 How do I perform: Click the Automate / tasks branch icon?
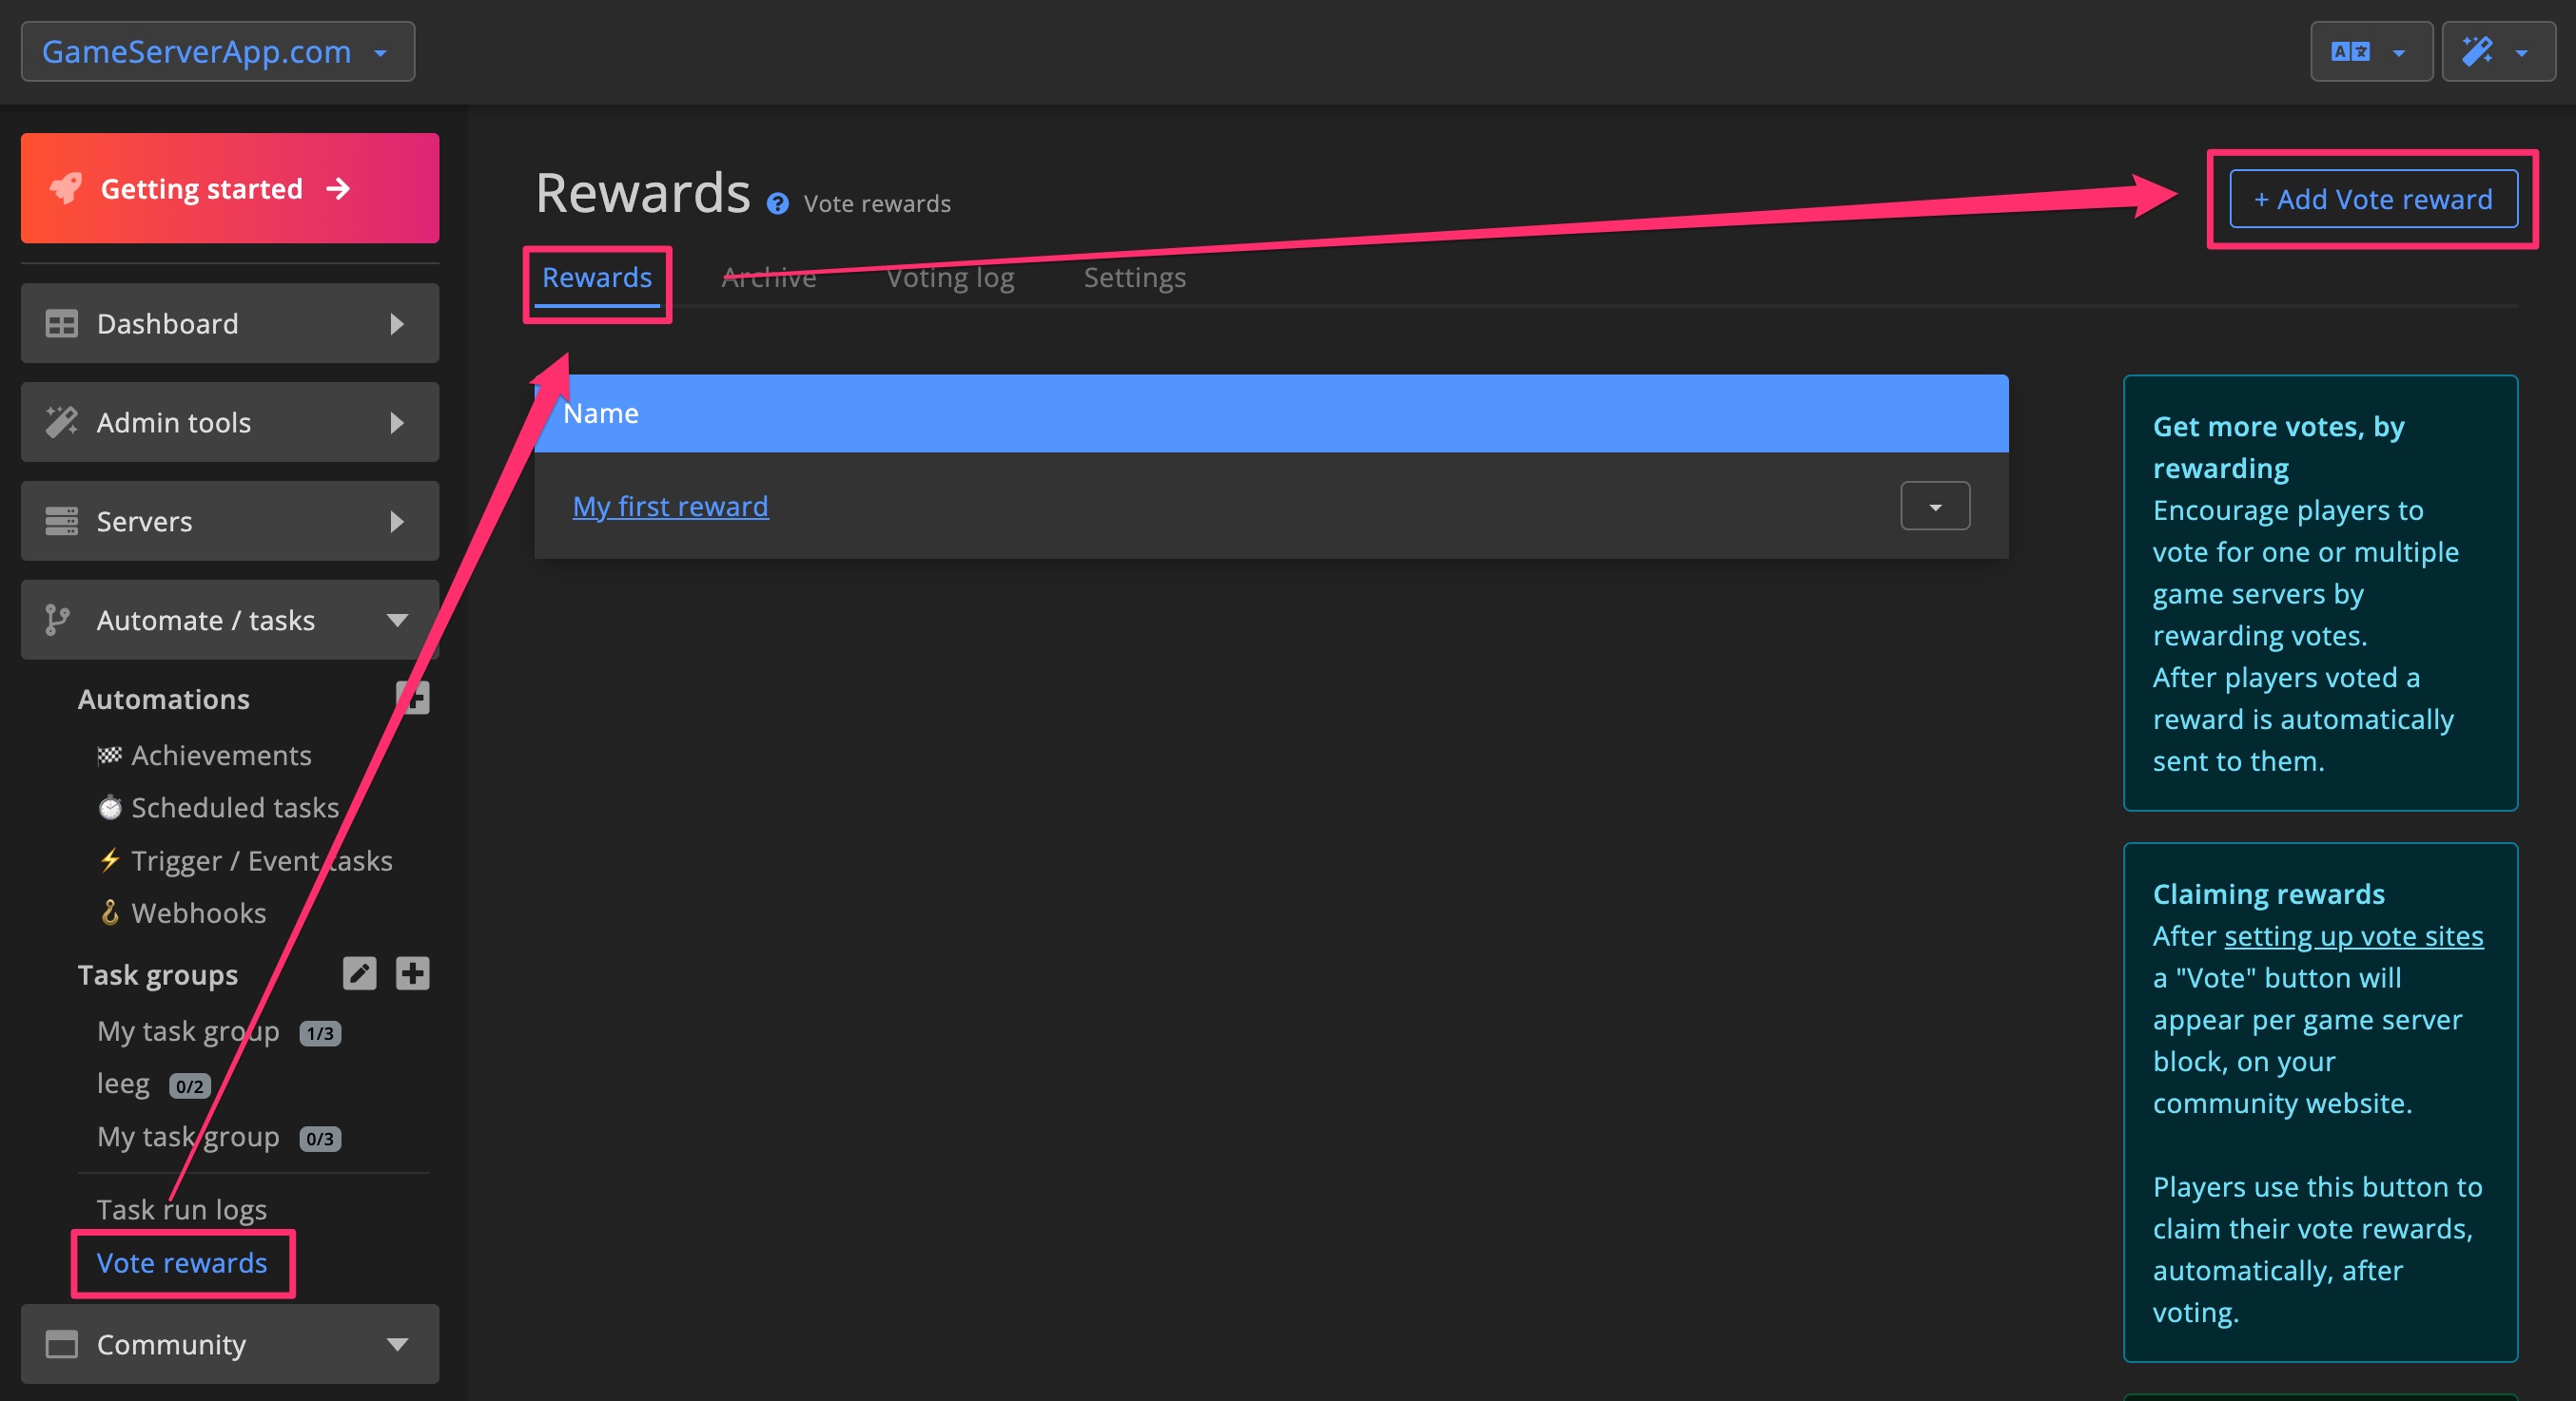pos(57,620)
